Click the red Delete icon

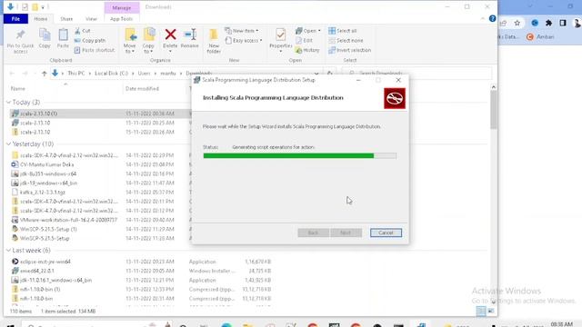coord(170,35)
